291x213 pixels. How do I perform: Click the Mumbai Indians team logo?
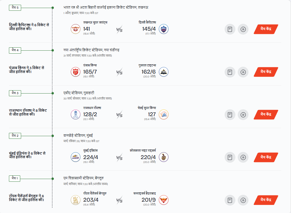tap(76, 157)
